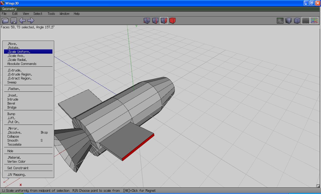The image size is (321, 194).
Task: Switch to body selection mode red cube
Action: 173,21
